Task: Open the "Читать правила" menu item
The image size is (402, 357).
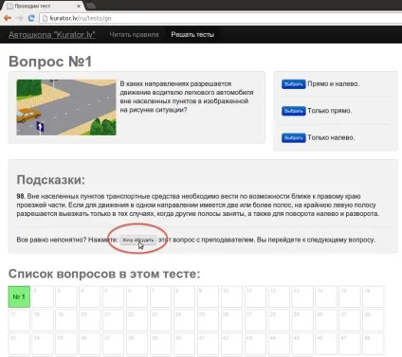Action: click(x=134, y=34)
